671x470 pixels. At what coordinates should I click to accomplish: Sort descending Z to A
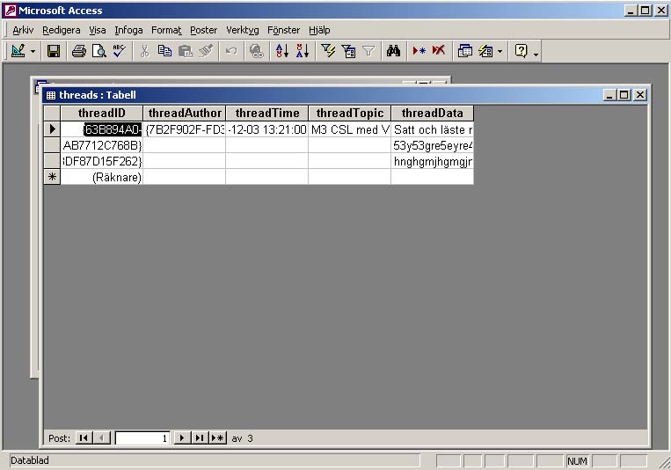[x=303, y=51]
